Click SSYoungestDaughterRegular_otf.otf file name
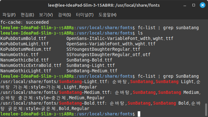This screenshot has height=117, width=208. pyautogui.click(x=108, y=55)
